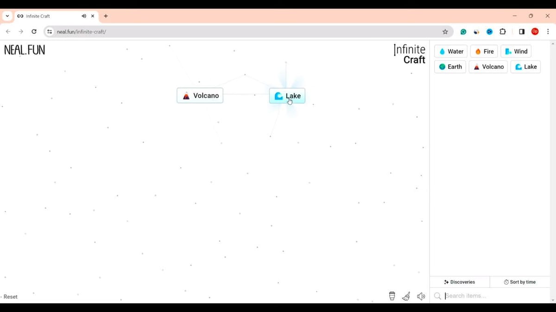This screenshot has height=312, width=556.
Task: Clear the canvas with the broom icon
Action: pyautogui.click(x=406, y=296)
